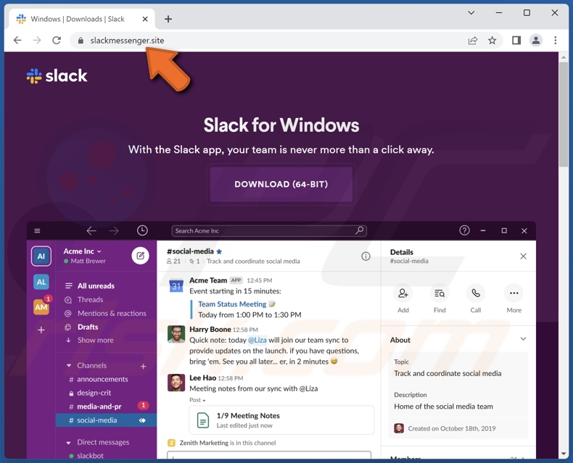Bookmark this page with the star icon

click(492, 41)
